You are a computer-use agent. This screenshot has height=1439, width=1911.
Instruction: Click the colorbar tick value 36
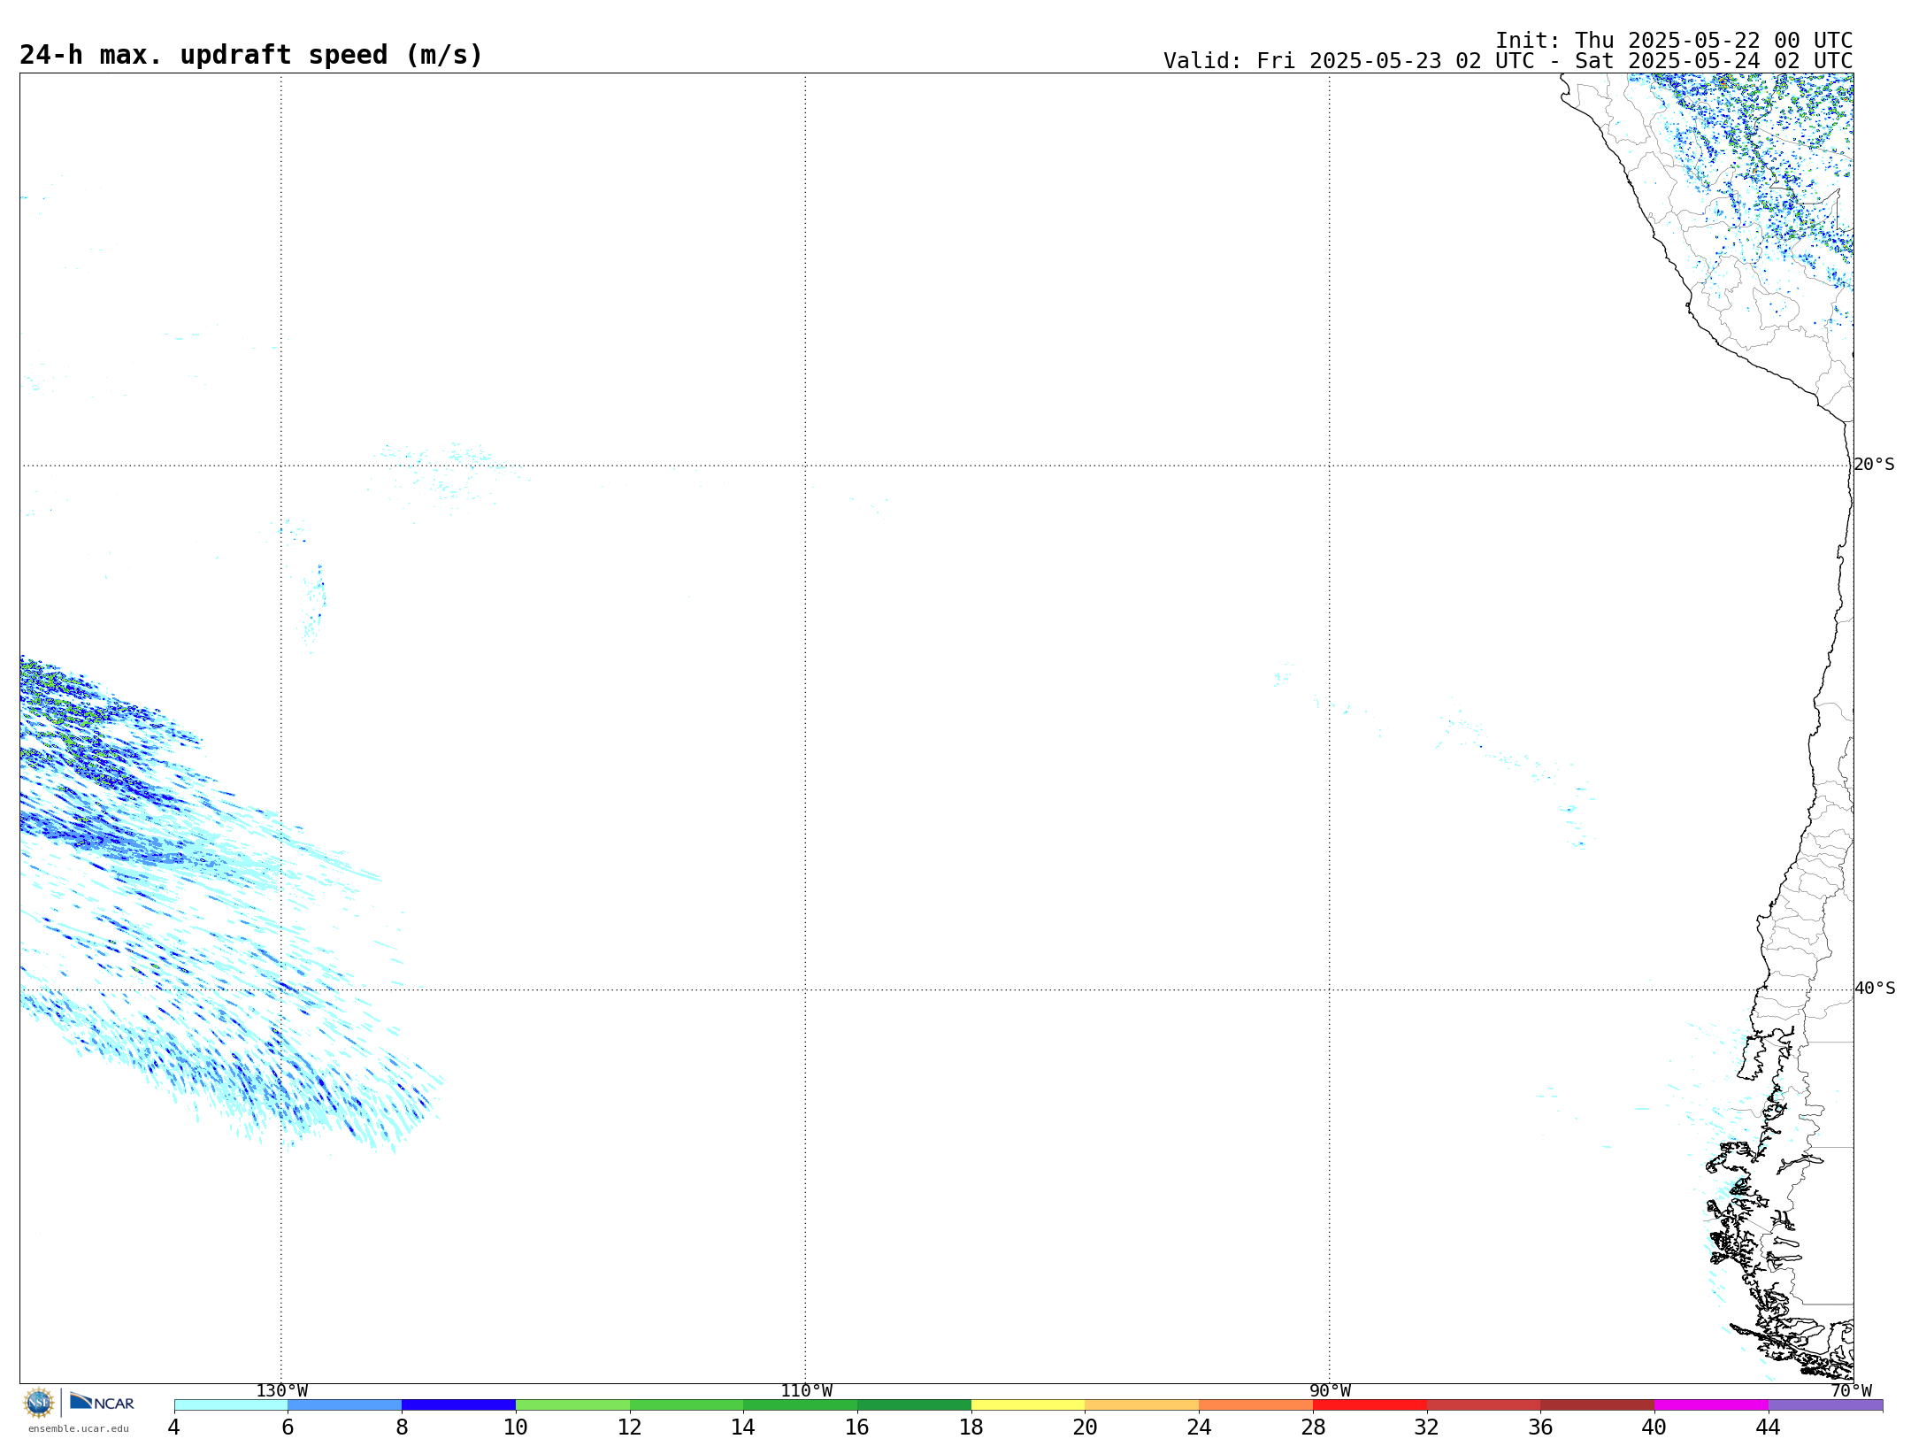click(x=1541, y=1427)
